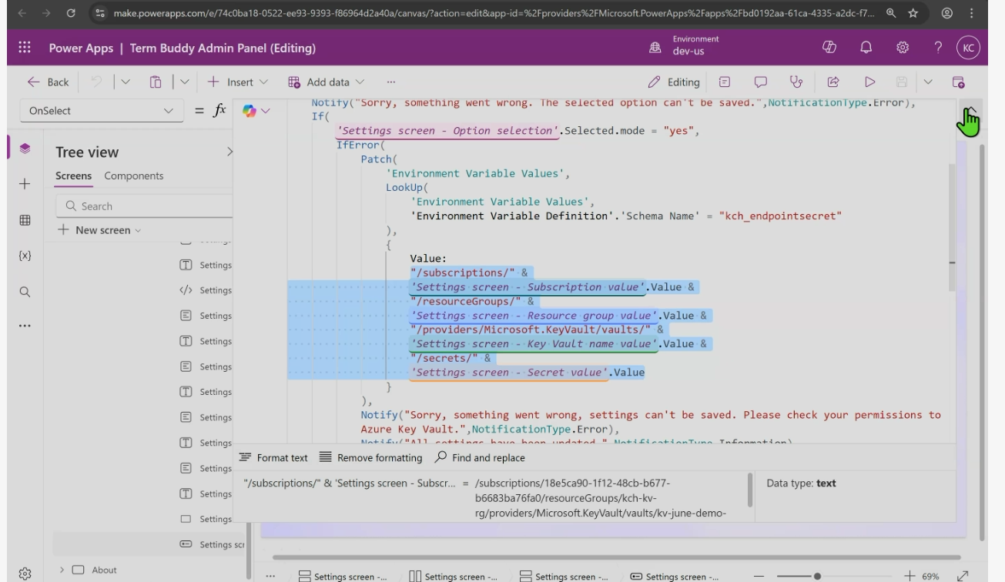
Task: Click the Publish icon
Action: [x=959, y=82]
